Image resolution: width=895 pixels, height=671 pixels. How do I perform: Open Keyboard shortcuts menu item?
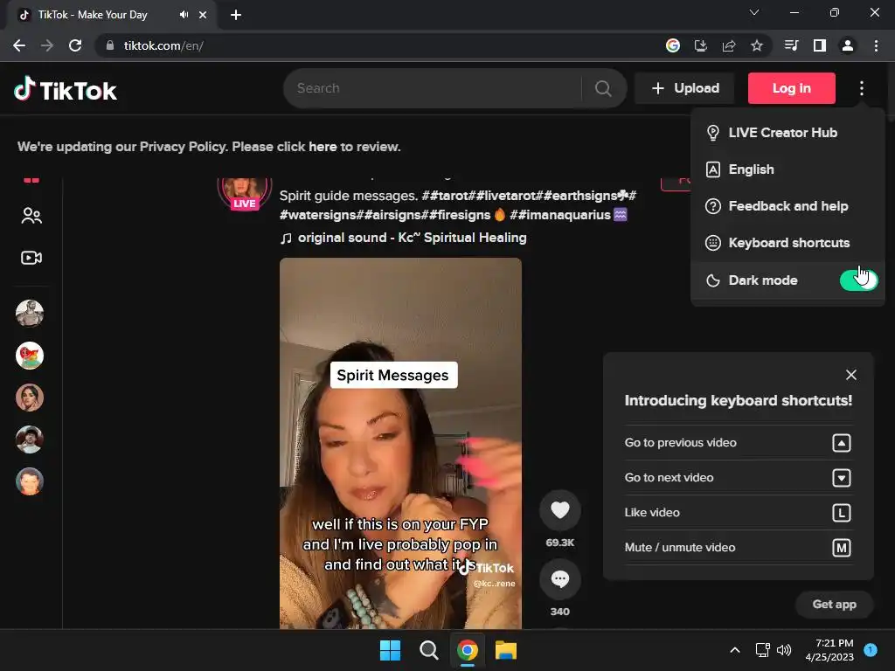coord(787,243)
